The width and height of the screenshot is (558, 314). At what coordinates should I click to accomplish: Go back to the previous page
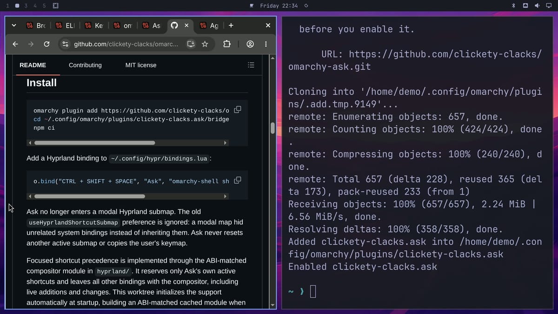pyautogui.click(x=15, y=44)
